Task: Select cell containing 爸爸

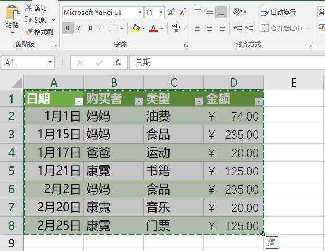Action: click(114, 152)
